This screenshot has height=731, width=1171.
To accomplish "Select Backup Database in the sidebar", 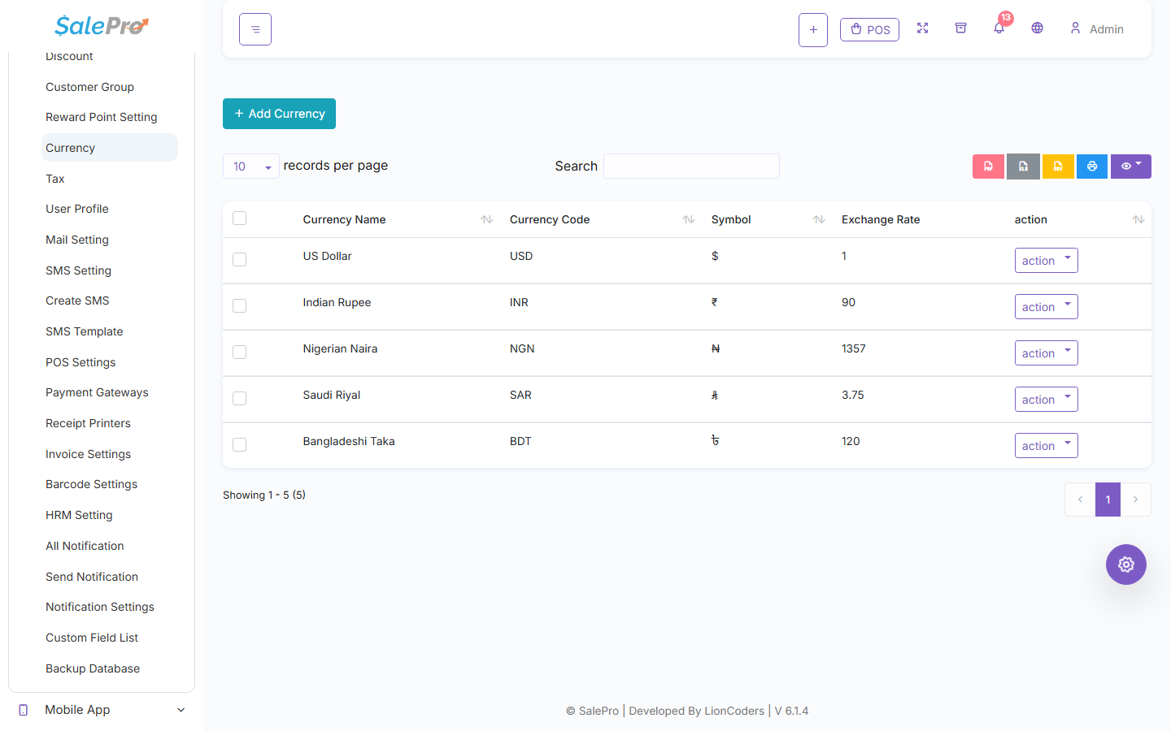I will [93, 668].
